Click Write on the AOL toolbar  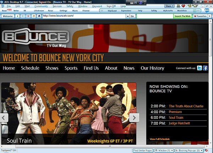coord(16,11)
